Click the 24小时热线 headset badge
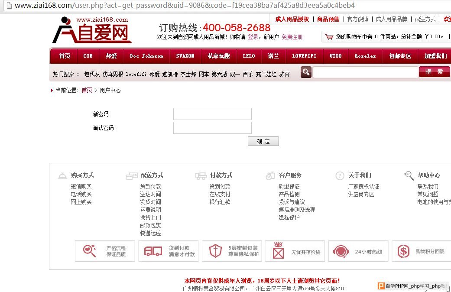451x292 pixels. [x=358, y=251]
